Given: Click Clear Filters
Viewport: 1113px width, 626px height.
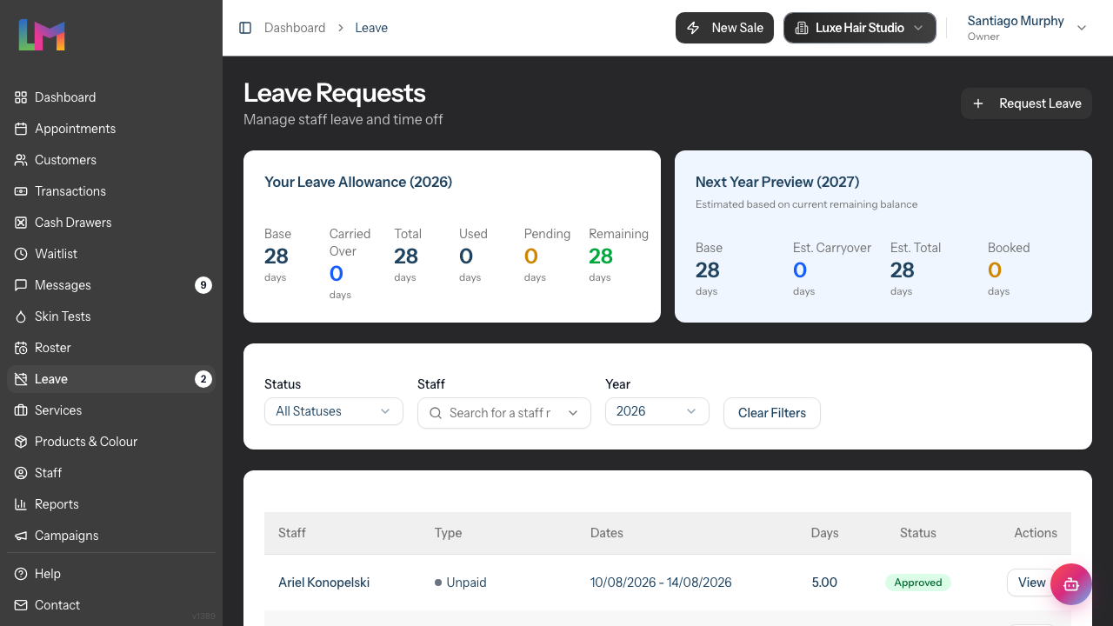Looking at the screenshot, I should point(772,413).
